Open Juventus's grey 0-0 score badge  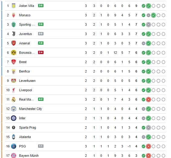[x=41, y=34]
